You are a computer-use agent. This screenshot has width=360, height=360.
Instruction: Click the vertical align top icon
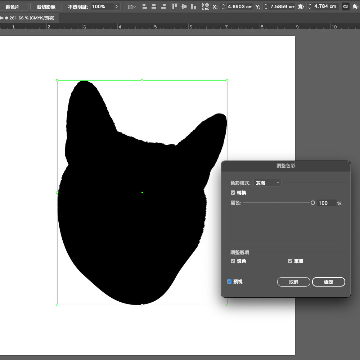pyautogui.click(x=175, y=6)
